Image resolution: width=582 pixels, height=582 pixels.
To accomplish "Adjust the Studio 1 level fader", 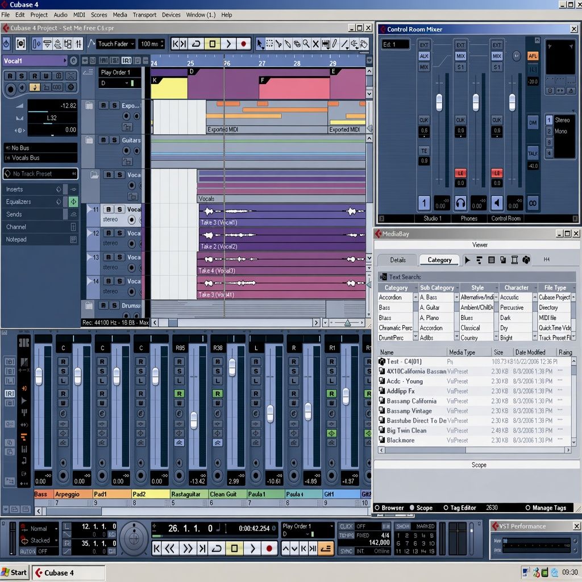I will [x=439, y=102].
